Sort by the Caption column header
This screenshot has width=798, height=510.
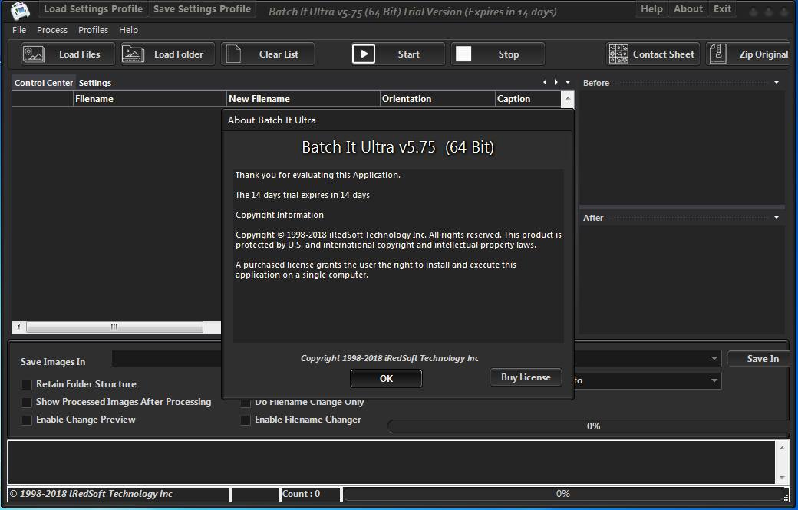tap(528, 99)
